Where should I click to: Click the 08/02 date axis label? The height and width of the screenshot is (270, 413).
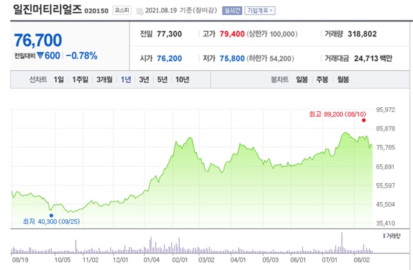361,260
